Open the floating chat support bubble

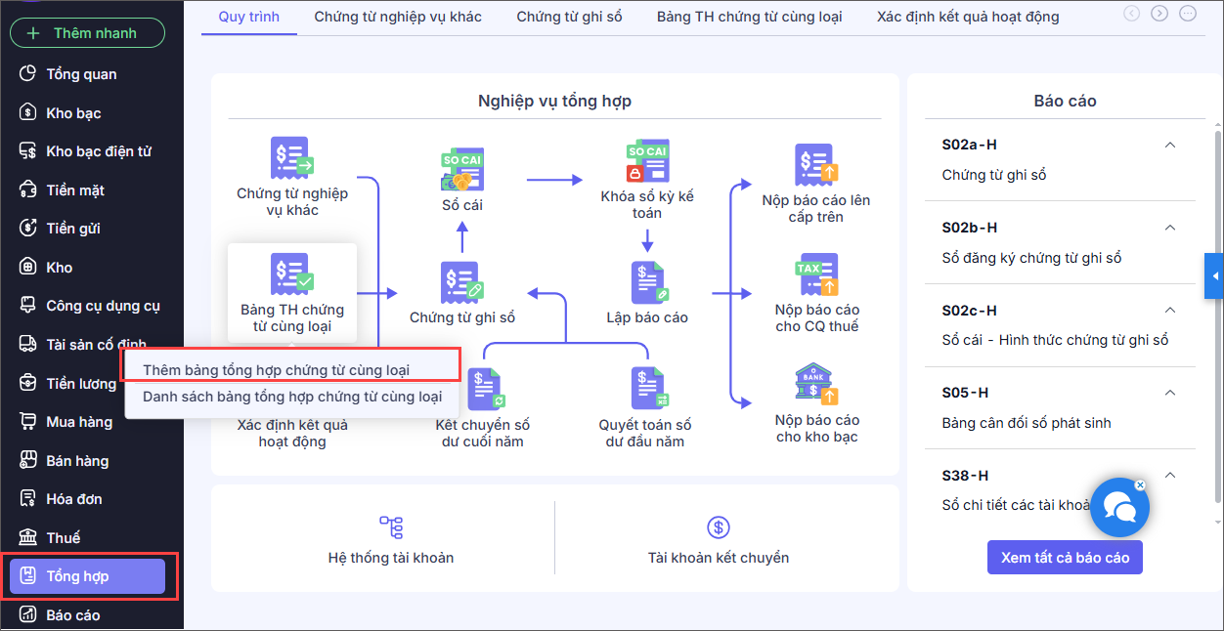1118,508
